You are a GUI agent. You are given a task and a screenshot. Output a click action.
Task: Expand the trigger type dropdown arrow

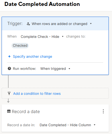click(91, 24)
